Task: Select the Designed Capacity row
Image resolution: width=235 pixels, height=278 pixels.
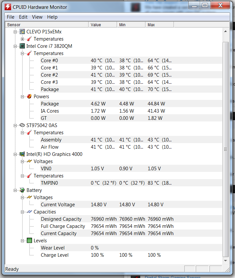Action: [131, 219]
